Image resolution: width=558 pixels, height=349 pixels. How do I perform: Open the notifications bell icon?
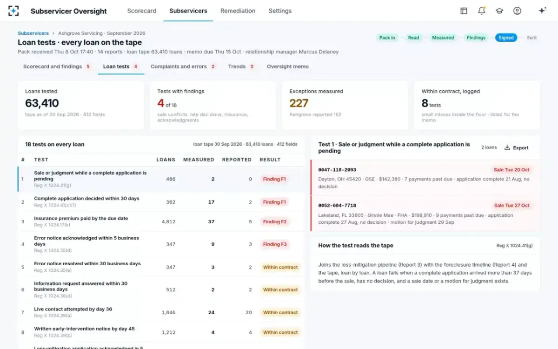[481, 11]
